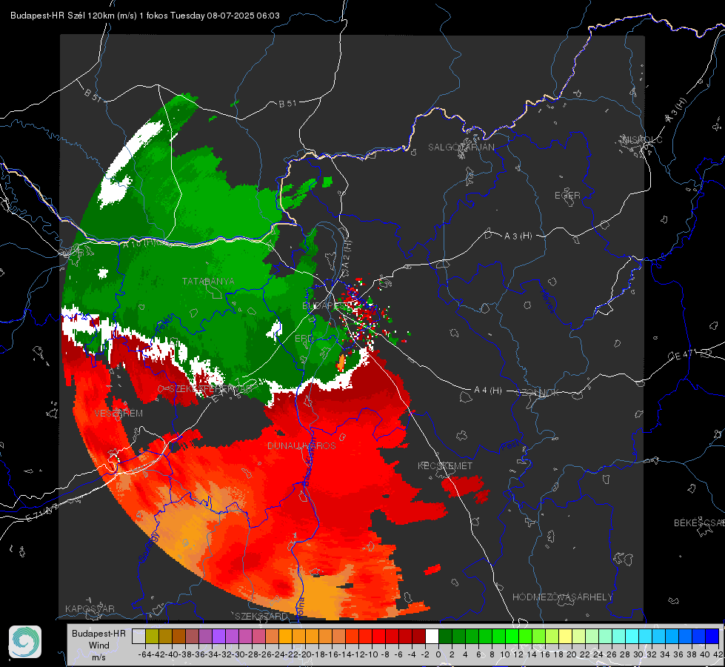Click the 'Budapest-HR Wind m/s' legend title
This screenshot has height=667, width=725.
point(98,645)
